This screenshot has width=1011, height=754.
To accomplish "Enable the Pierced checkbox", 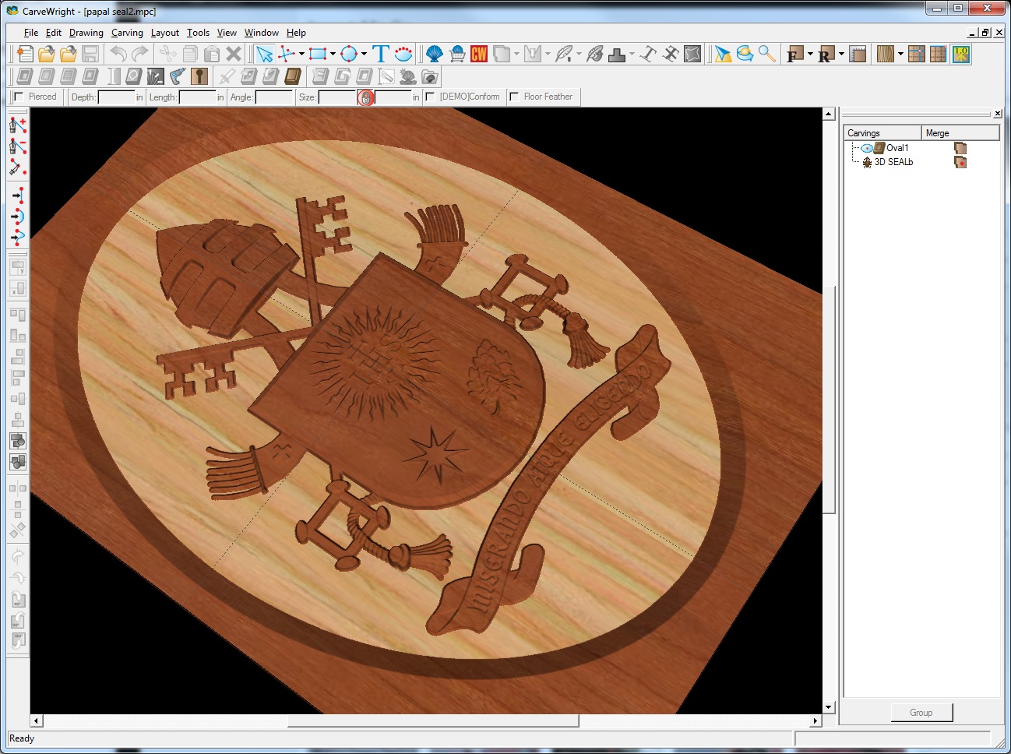I will tap(19, 97).
